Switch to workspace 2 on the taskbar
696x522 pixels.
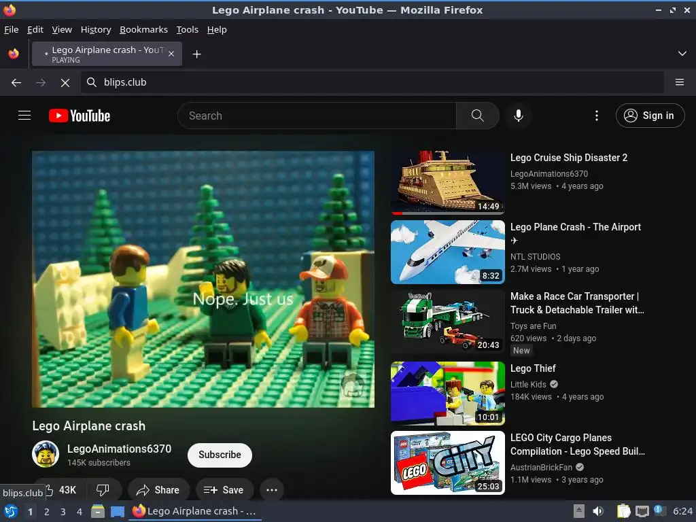[x=47, y=512]
